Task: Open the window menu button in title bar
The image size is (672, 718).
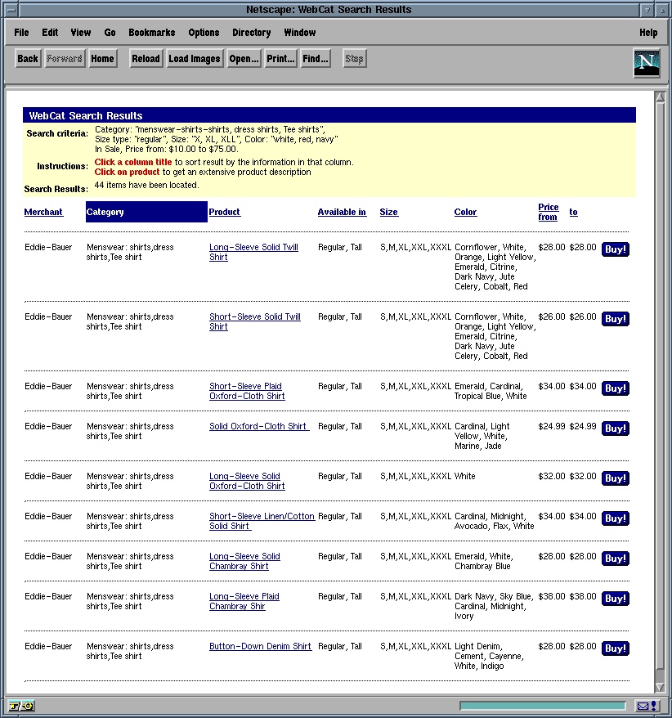Action: tap(11, 10)
